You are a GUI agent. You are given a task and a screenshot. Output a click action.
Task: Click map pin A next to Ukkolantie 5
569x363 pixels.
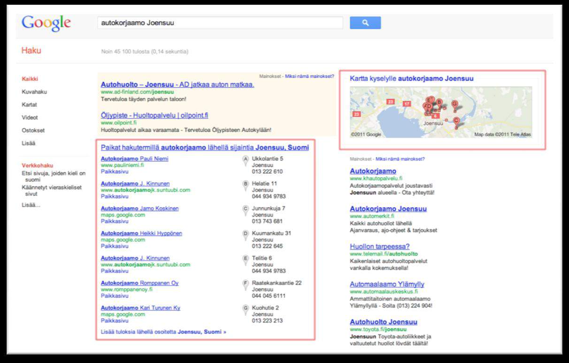[x=245, y=161]
